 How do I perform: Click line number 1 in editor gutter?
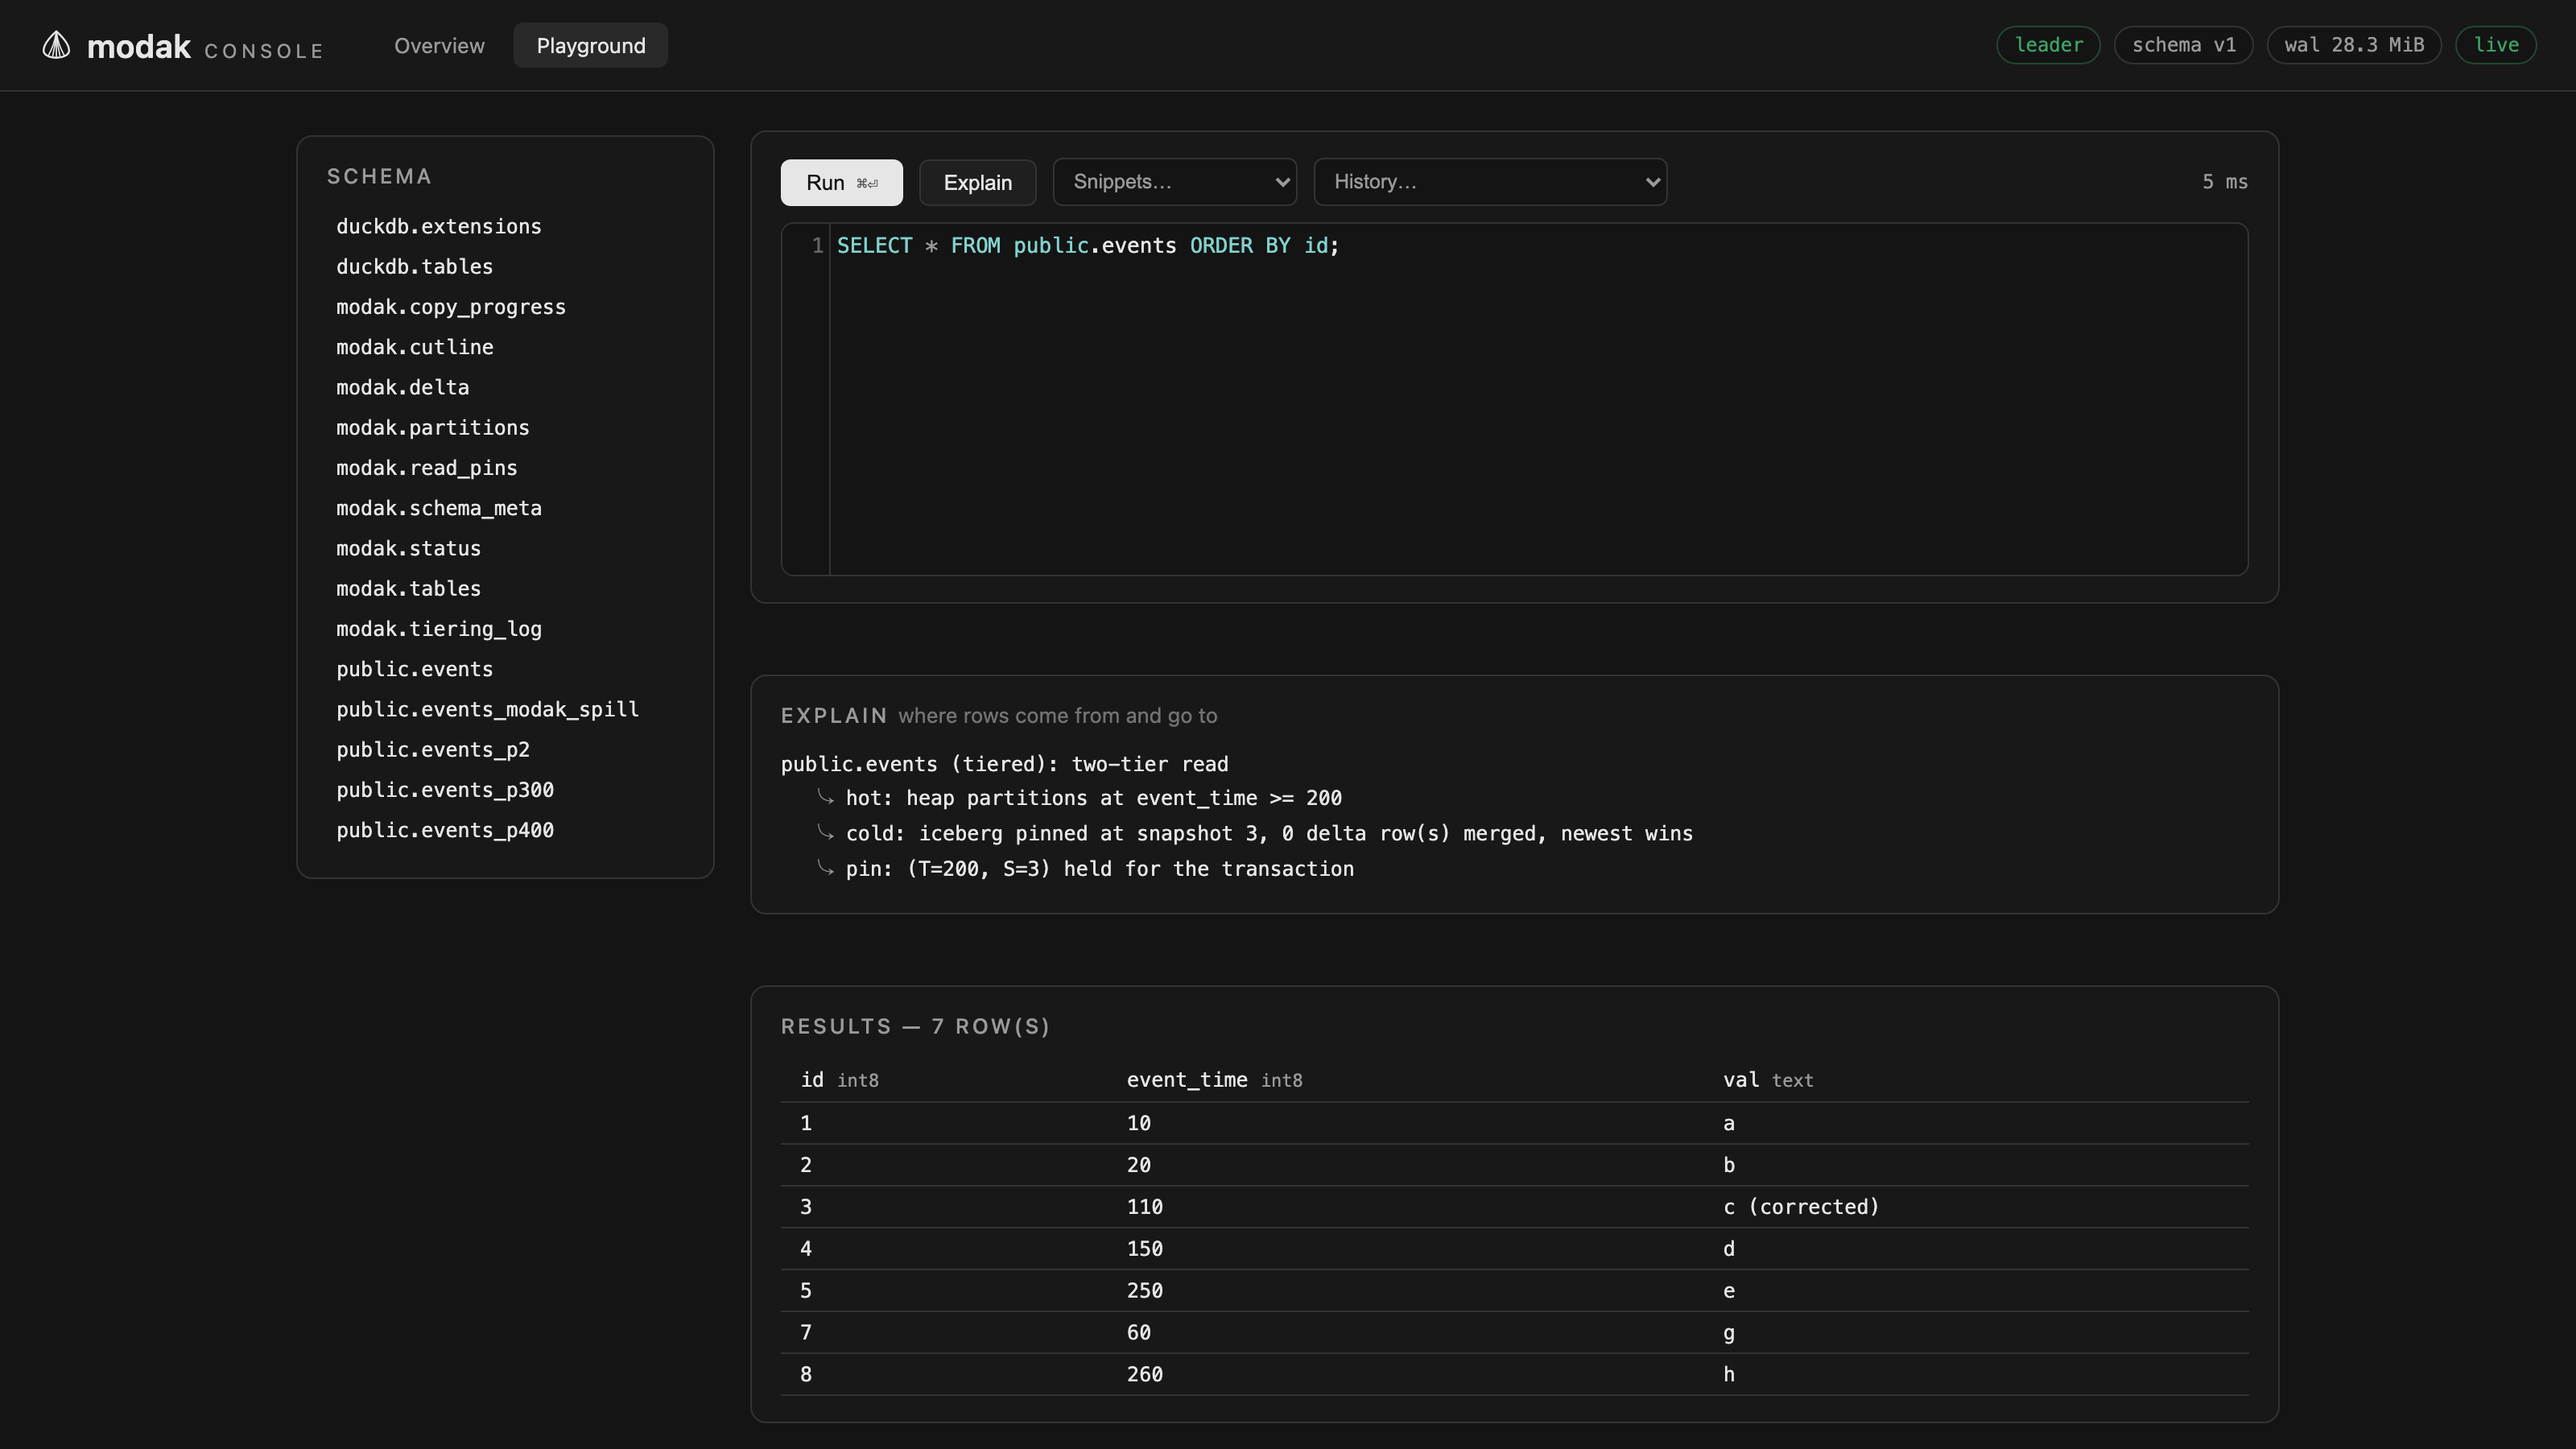click(817, 246)
